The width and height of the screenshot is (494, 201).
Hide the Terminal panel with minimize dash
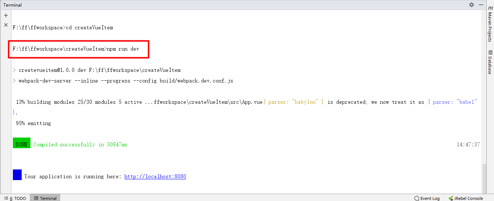481,5
